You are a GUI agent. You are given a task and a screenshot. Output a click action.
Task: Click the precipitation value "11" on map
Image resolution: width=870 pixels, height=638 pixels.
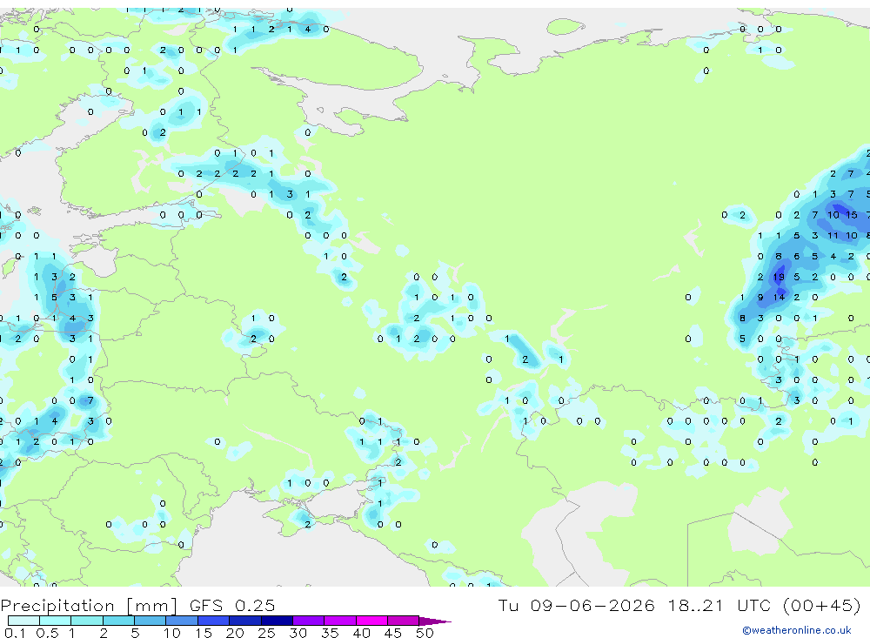(833, 235)
